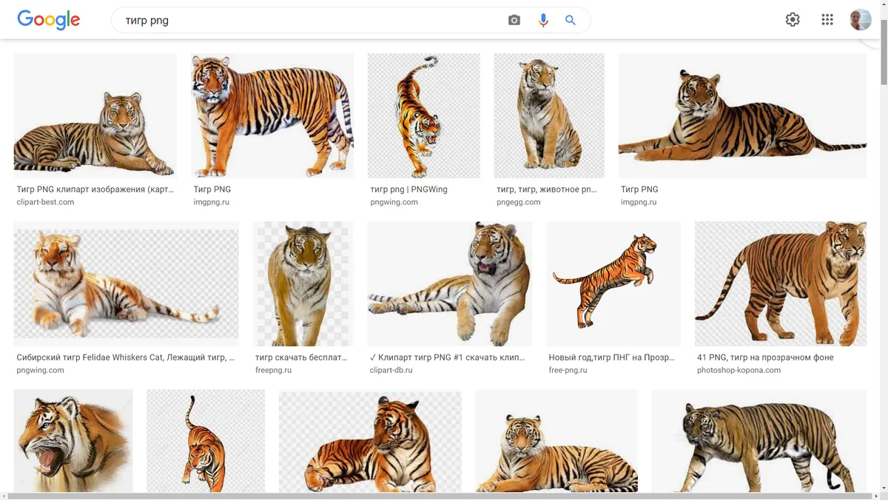Visit the clipart-db.ru source link
The height and width of the screenshot is (501, 888).
391,370
